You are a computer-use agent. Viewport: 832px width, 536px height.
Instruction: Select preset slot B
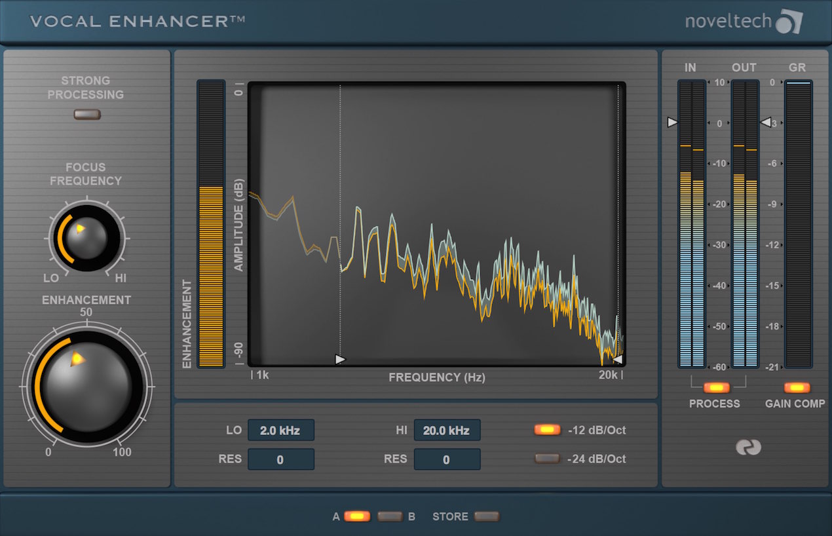pos(390,516)
